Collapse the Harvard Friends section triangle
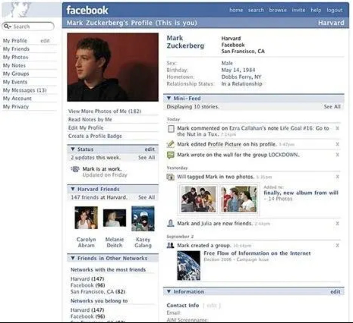This screenshot has width=353, height=323. tap(73, 189)
